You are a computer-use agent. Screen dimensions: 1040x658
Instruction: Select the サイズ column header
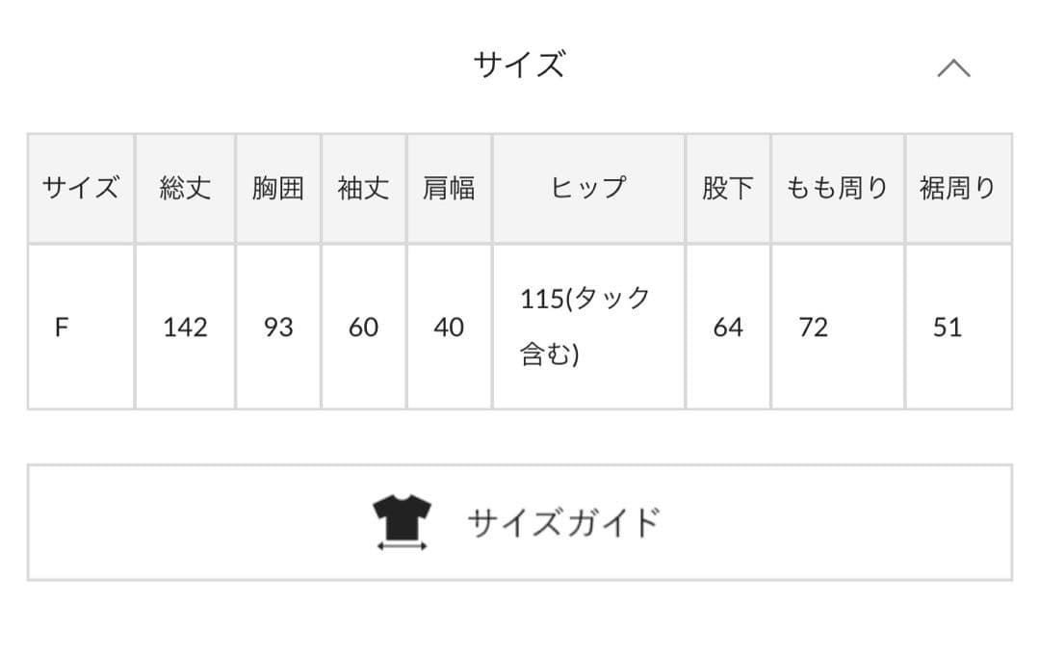point(80,188)
